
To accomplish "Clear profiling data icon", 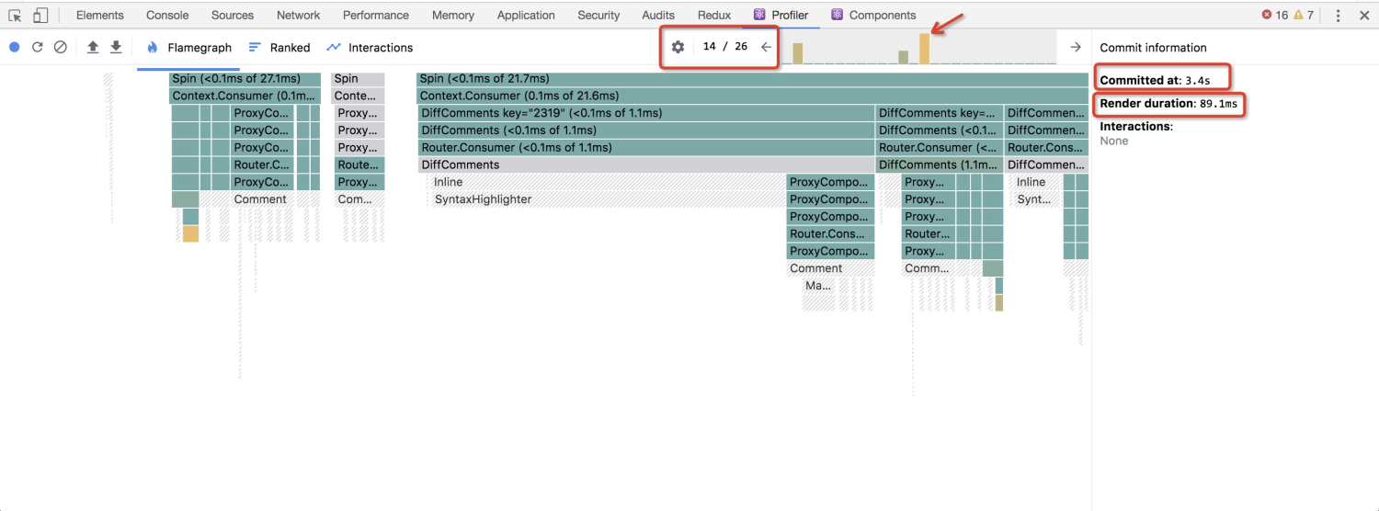I will (x=61, y=47).
